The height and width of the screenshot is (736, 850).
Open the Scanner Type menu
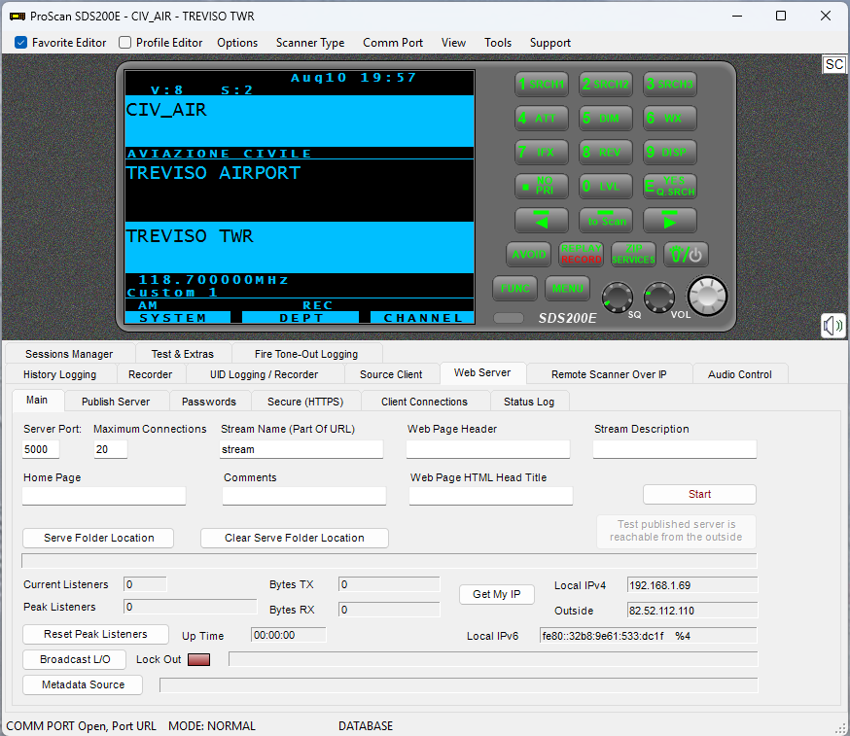[x=310, y=43]
